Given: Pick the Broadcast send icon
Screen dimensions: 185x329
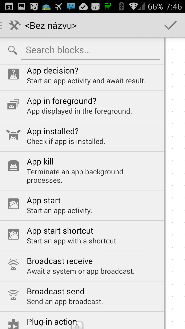Looking at the screenshot, I should [x=13, y=295].
